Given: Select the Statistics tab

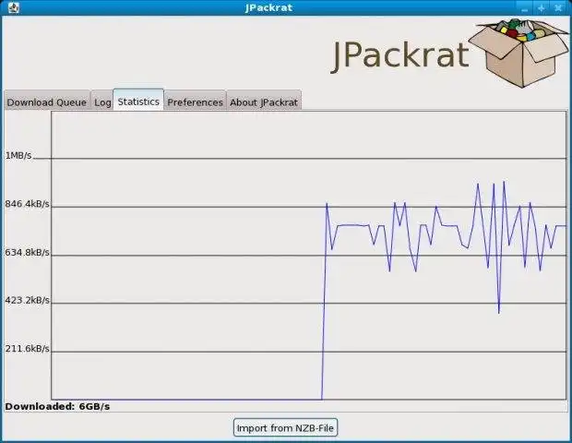Looking at the screenshot, I should (138, 100).
